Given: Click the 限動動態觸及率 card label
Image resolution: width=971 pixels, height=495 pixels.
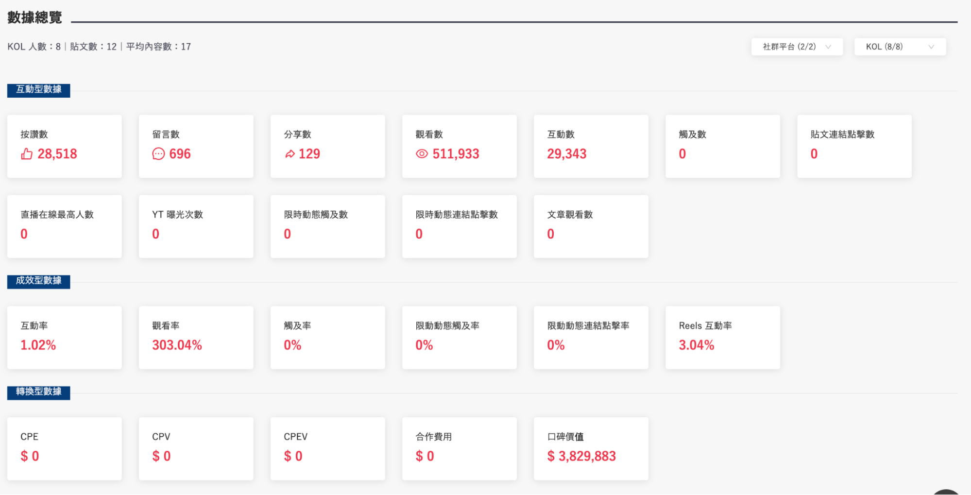Looking at the screenshot, I should [447, 326].
